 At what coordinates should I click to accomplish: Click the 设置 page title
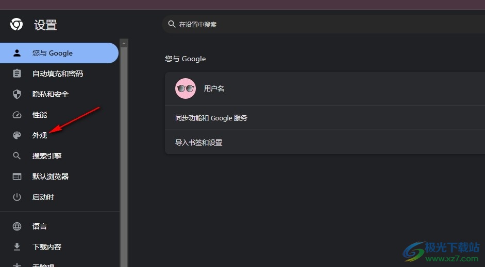tap(45, 25)
